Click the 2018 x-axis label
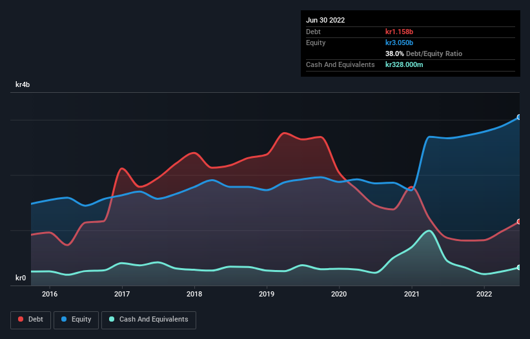Image resolution: width=530 pixels, height=339 pixels. point(194,295)
